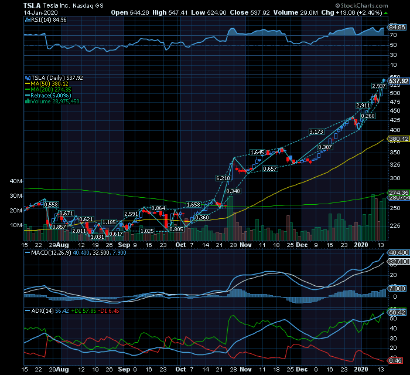This screenshot has width=410, height=375.
Task: Click the 32.500 MACD signal axis tag
Action: (x=398, y=262)
